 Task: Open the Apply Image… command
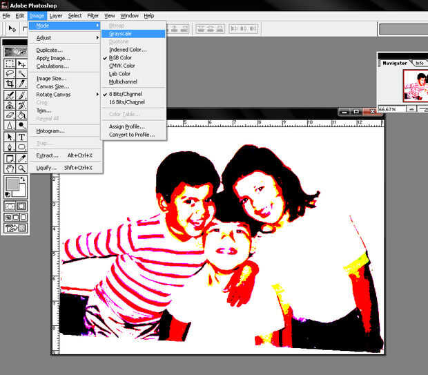66,58
